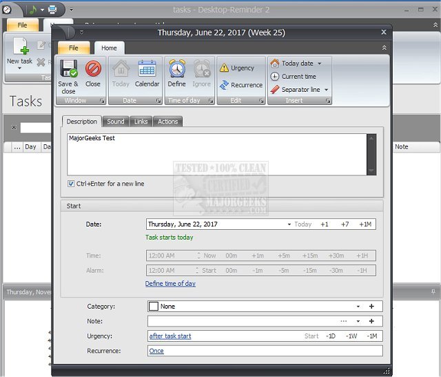Expand the Start date dropdown

point(289,224)
